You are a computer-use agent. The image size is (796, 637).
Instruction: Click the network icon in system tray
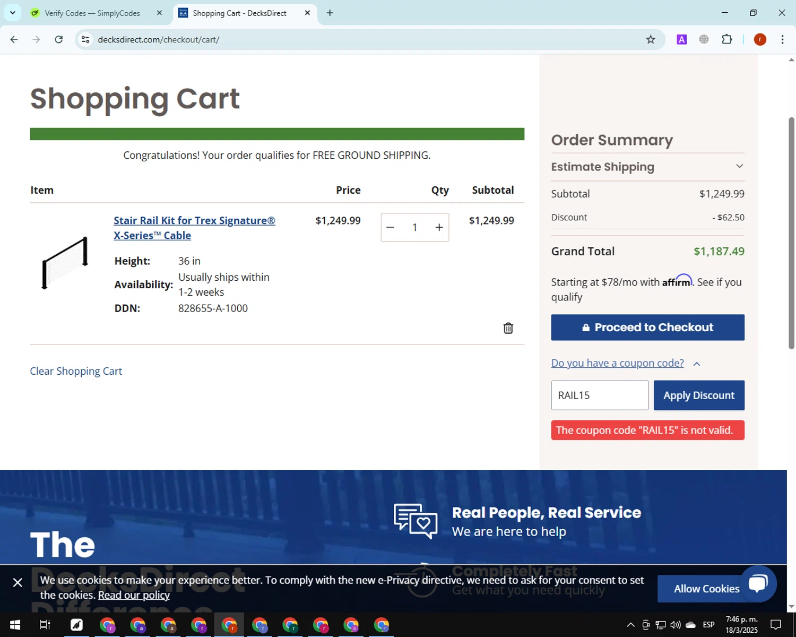click(661, 625)
